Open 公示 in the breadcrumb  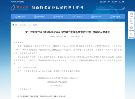29,25
